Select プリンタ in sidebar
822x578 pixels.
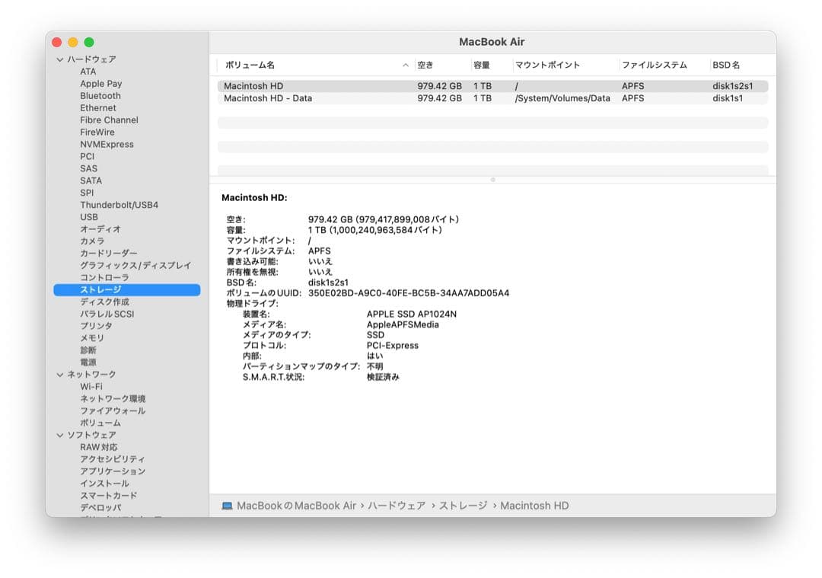(x=96, y=326)
